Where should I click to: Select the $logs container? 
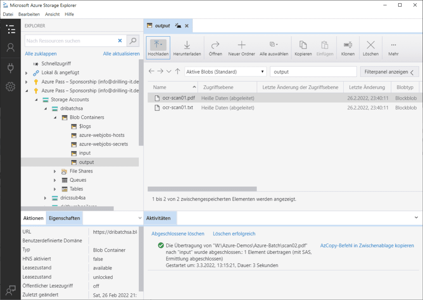[x=85, y=127]
